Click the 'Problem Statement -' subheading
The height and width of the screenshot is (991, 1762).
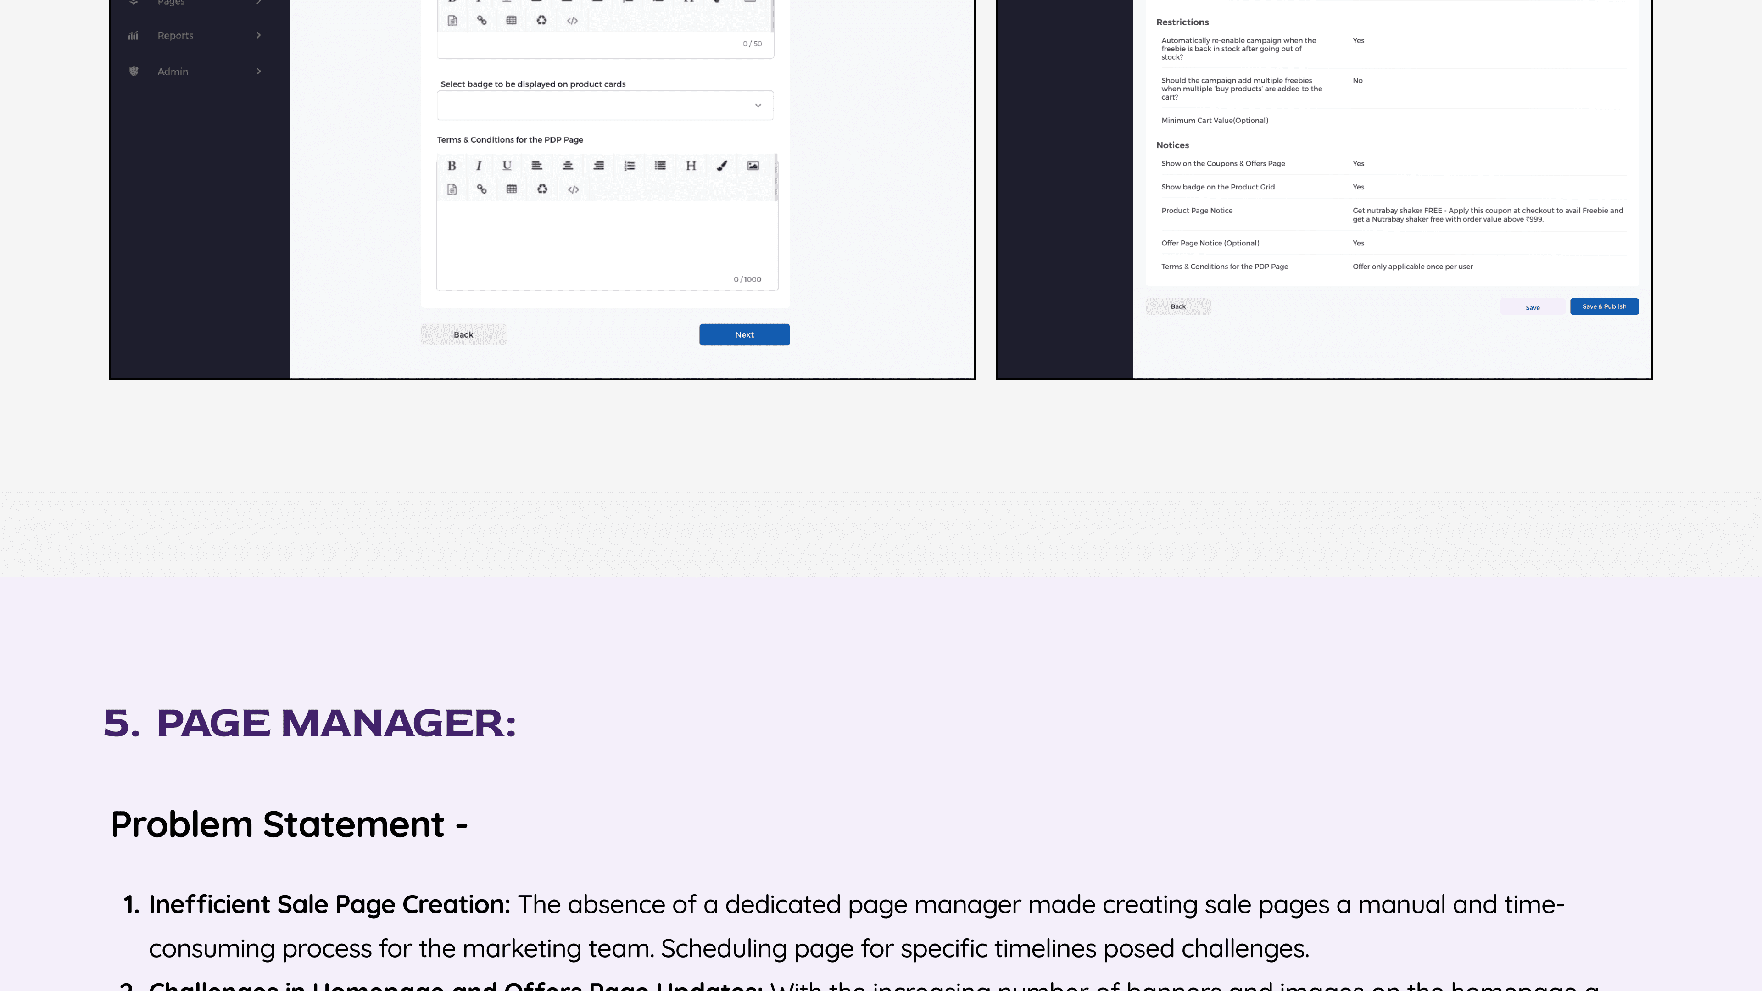(x=290, y=824)
